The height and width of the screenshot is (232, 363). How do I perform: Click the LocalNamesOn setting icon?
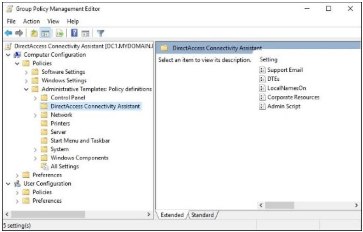coord(262,88)
